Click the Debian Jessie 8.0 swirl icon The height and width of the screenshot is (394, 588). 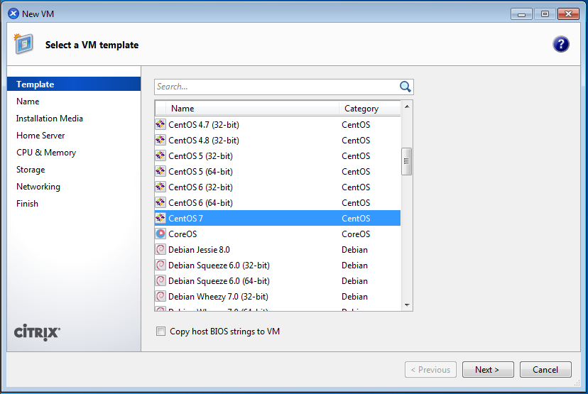pyautogui.click(x=160, y=250)
